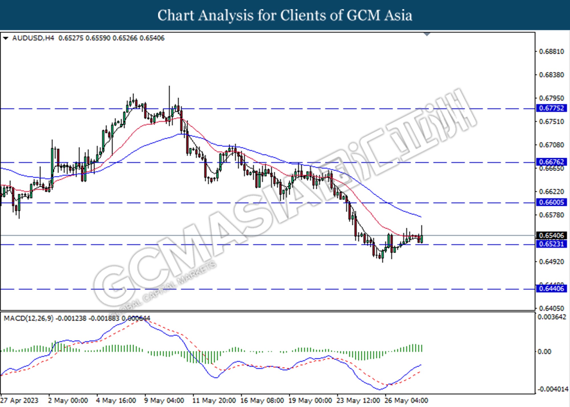Click the 4 May 16:00 time label

click(x=116, y=400)
